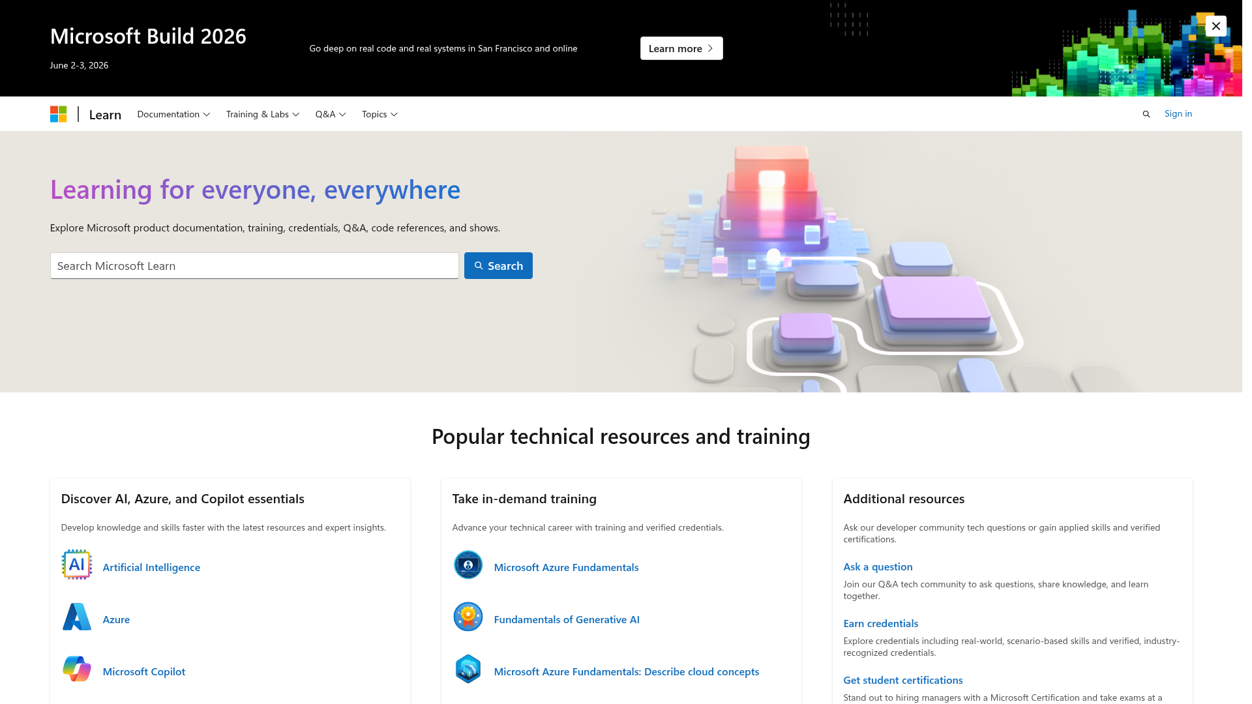1252x704 pixels.
Task: Click Get student certifications
Action: [x=903, y=680]
